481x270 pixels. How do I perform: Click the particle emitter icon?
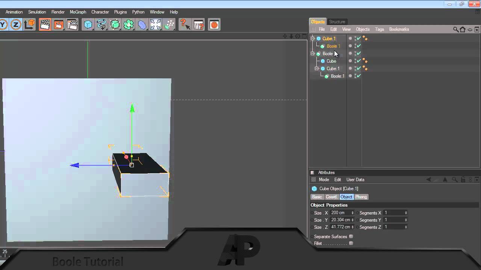tap(169, 25)
